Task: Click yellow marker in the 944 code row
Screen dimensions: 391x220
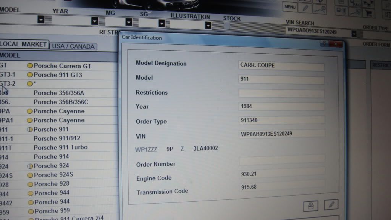Action: click(31, 193)
